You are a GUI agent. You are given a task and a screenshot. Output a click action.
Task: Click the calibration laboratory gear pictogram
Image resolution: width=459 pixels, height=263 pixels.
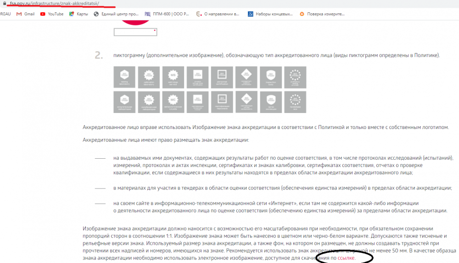coord(149,77)
